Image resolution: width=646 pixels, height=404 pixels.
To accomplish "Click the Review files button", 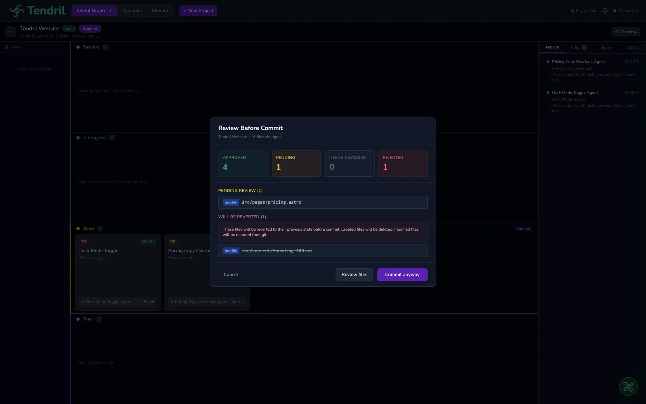I will pyautogui.click(x=354, y=275).
